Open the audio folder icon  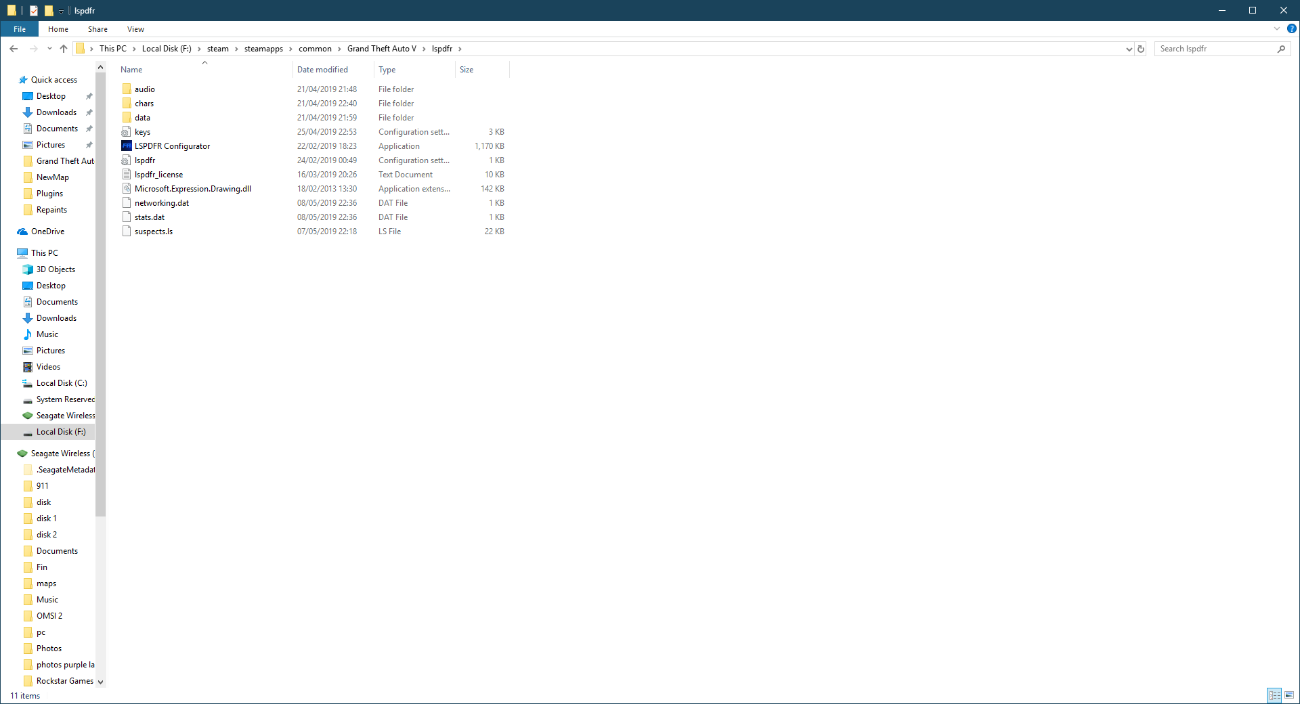[127, 89]
